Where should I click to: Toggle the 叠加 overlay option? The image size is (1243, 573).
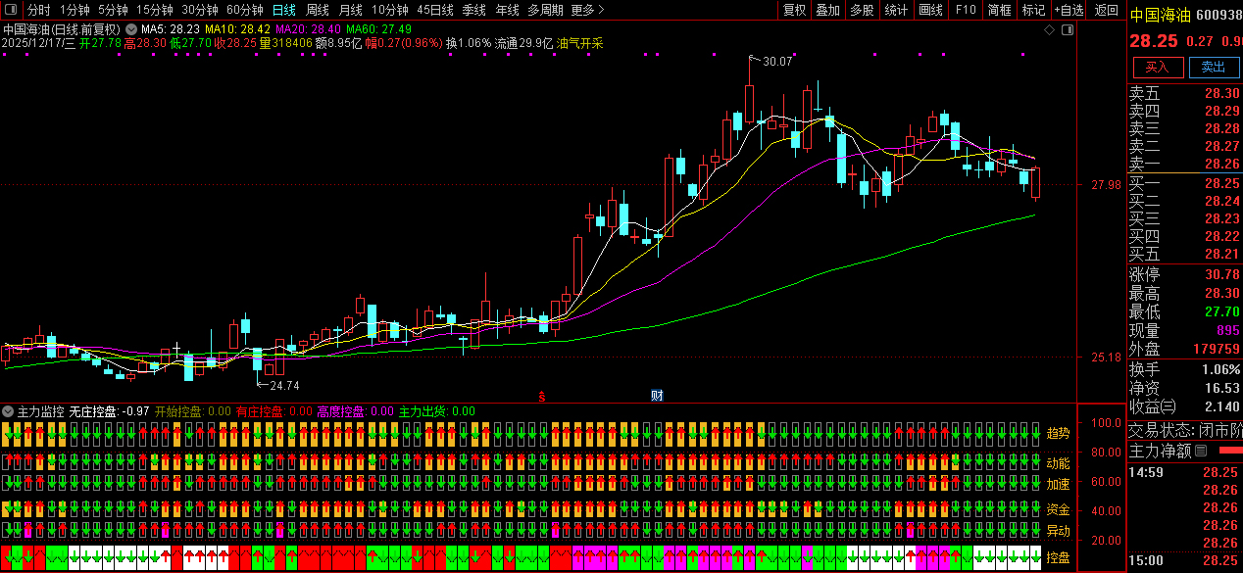click(x=827, y=10)
